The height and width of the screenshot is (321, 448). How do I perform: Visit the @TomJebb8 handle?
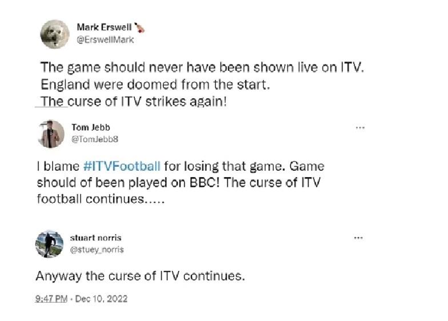[94, 139]
